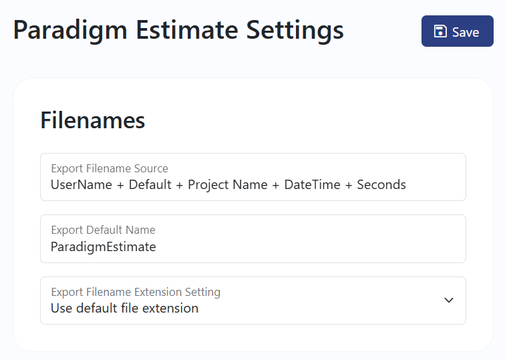Click the floppy disk icon in Save

tap(440, 31)
